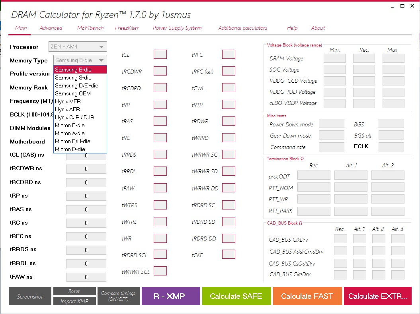Click the tFAW timing box

click(160, 188)
